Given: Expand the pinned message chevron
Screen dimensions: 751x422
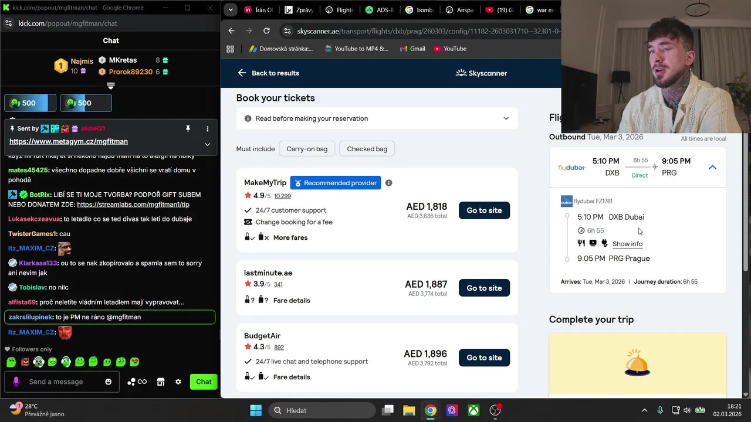Looking at the screenshot, I should pyautogui.click(x=207, y=144).
